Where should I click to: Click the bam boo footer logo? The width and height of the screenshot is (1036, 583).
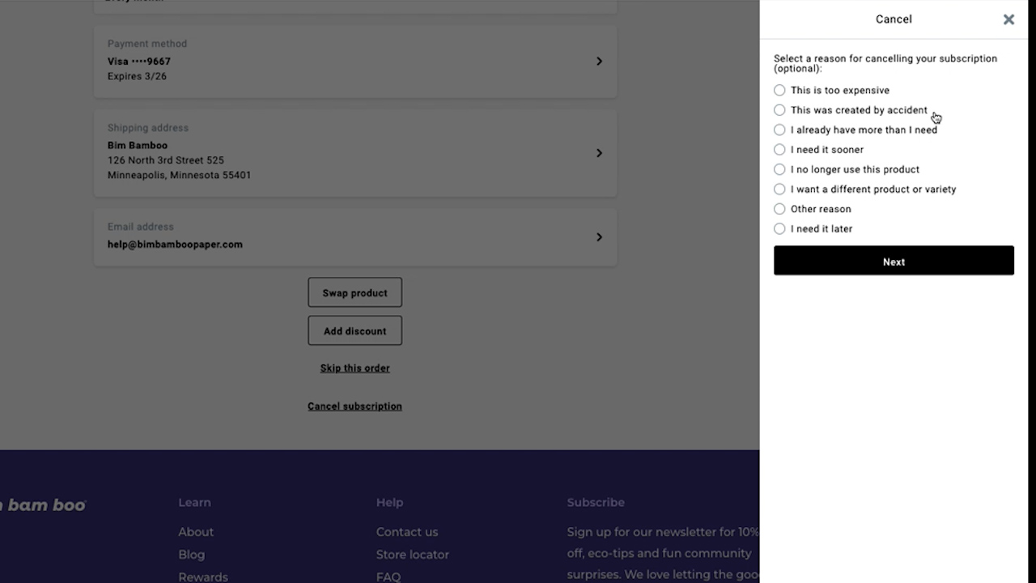pyautogui.click(x=43, y=505)
